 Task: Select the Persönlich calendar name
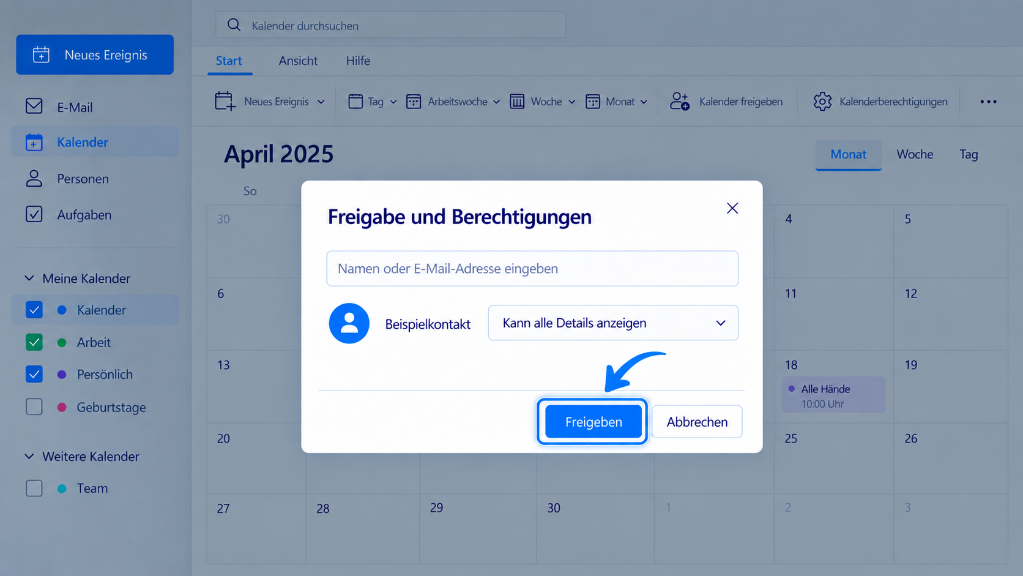(x=105, y=374)
